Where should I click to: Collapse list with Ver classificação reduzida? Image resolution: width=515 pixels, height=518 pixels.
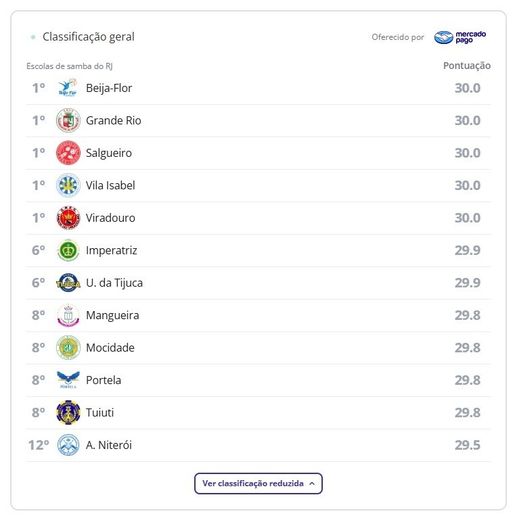[253, 484]
